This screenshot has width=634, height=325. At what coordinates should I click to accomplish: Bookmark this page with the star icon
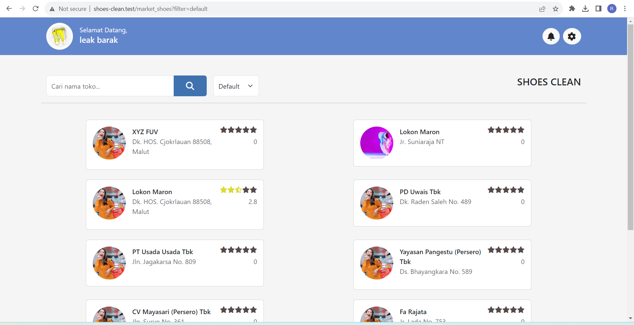pos(555,9)
